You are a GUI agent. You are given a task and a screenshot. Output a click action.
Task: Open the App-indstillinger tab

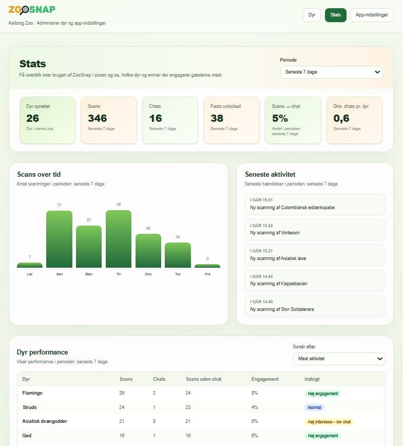click(x=372, y=15)
